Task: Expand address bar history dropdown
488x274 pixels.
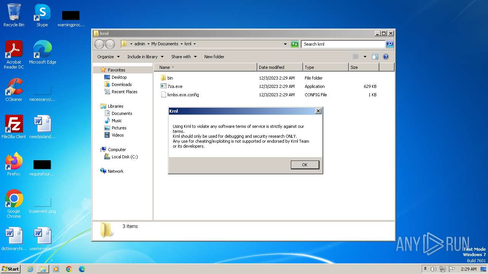Action: [x=285, y=44]
